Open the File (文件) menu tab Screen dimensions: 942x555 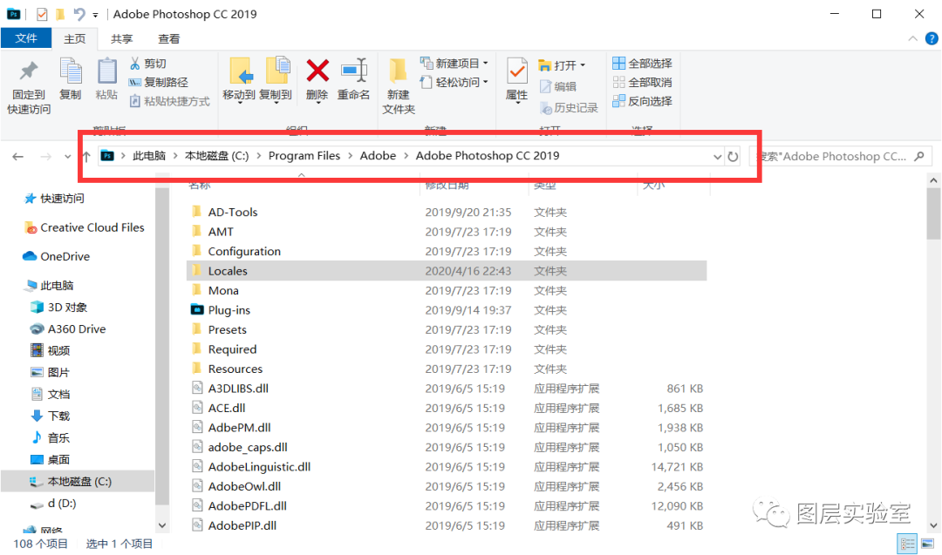[x=26, y=38]
